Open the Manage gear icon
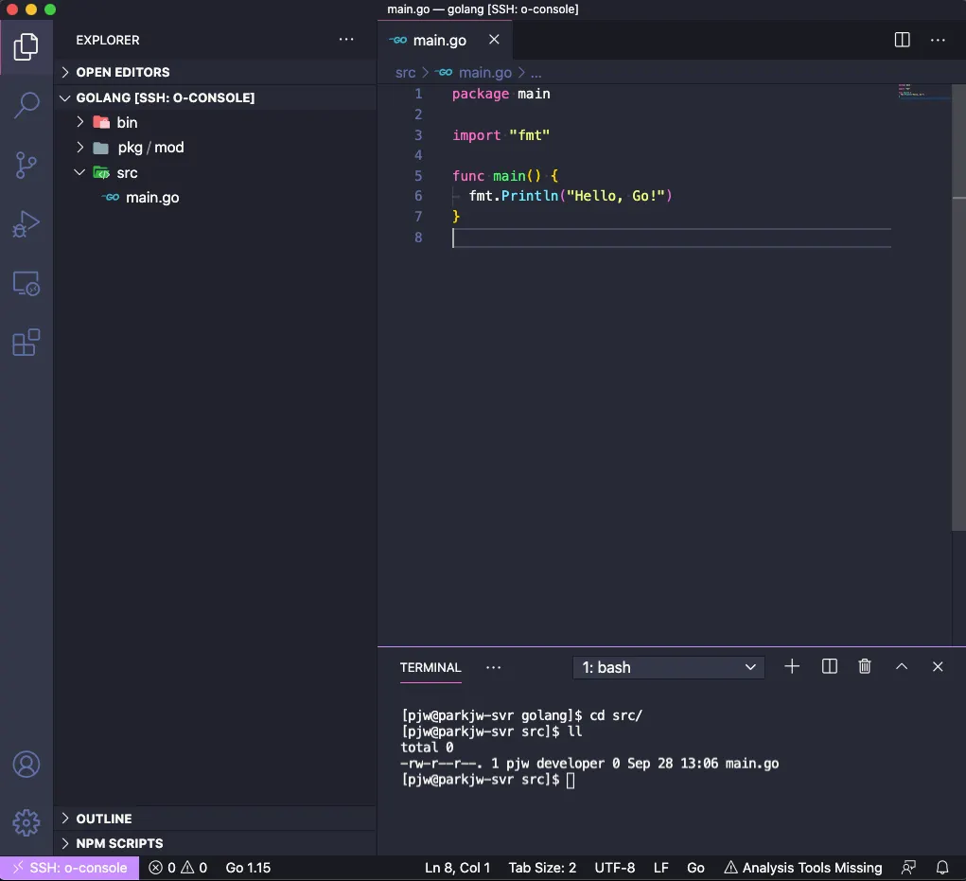This screenshot has height=881, width=966. point(26,823)
